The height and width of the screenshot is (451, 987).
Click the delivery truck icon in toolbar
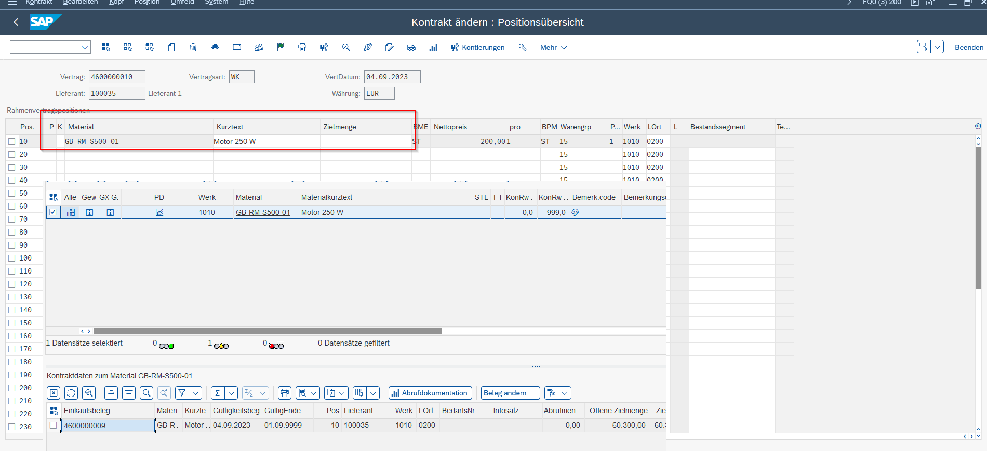[x=411, y=47]
